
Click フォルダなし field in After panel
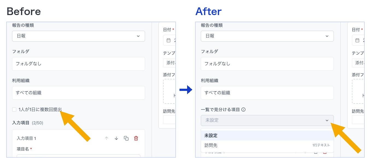click(x=267, y=64)
